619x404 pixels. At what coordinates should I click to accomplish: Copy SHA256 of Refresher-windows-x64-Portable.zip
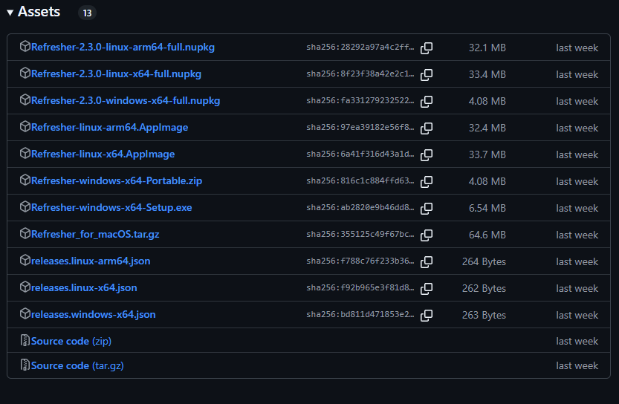pyautogui.click(x=427, y=181)
